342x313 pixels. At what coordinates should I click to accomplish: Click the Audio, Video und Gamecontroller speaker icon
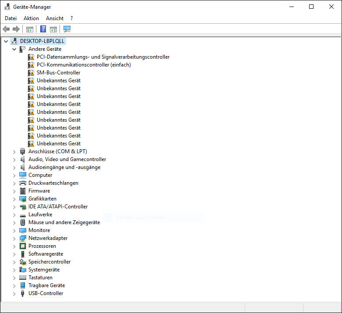tap(22, 159)
